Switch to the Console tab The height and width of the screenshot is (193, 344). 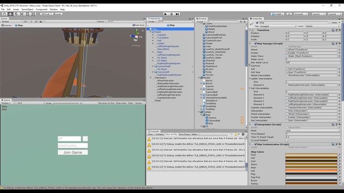154,131
